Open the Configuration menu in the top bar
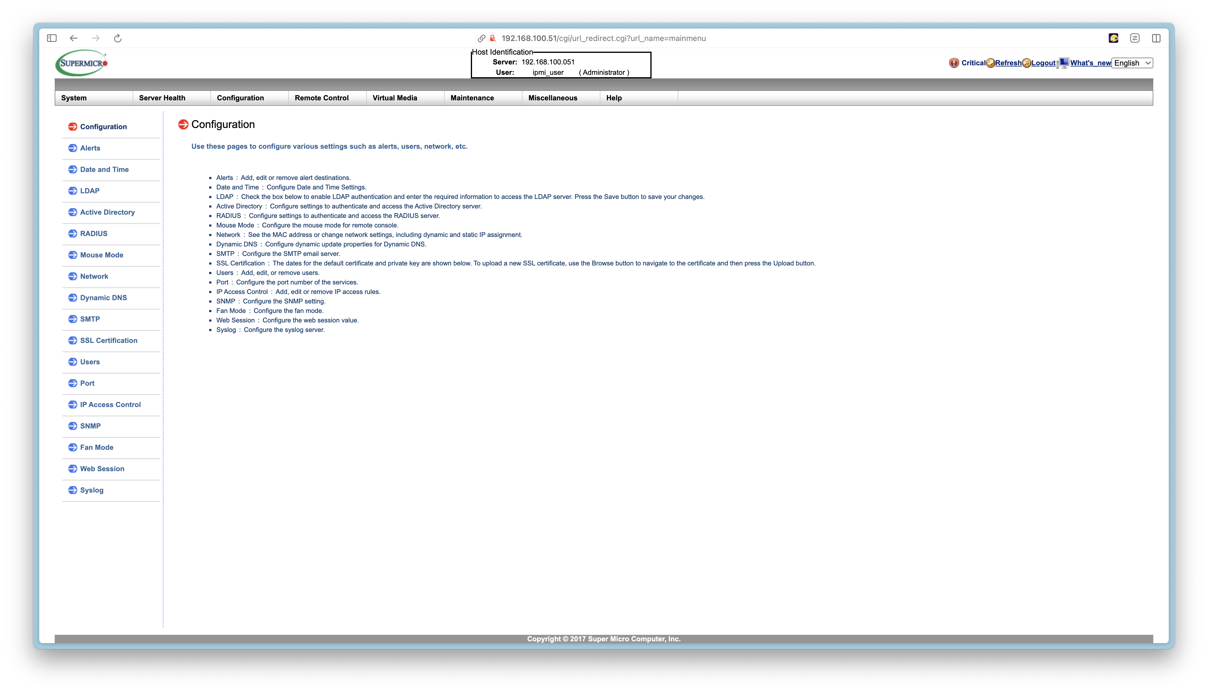Image resolution: width=1208 pixels, height=693 pixels. 250,98
